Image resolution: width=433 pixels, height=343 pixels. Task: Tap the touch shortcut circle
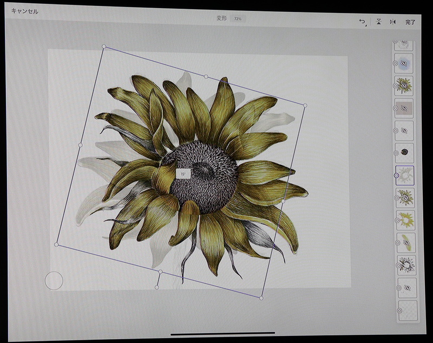click(54, 281)
